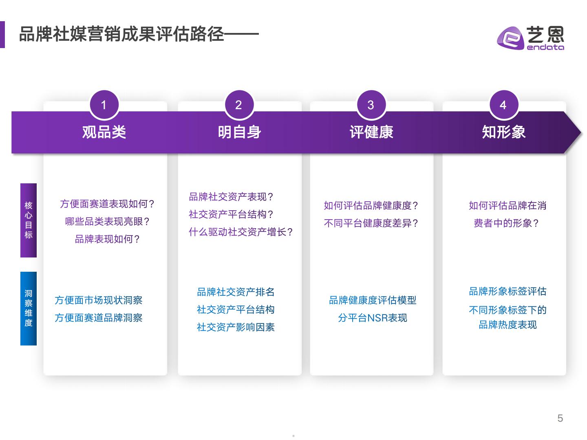Click the 艺恩 brand wordmark
The height and width of the screenshot is (440, 587).
pos(545,35)
